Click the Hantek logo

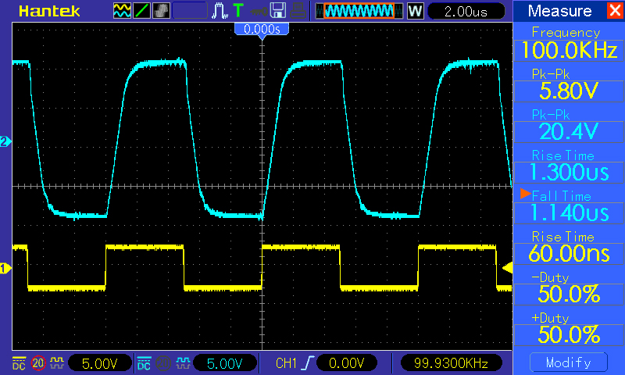pyautogui.click(x=49, y=11)
